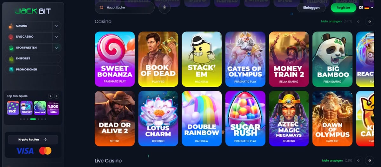381x167 pixels.
Task: Open Promotionen in the sidebar
Action: 33,70
